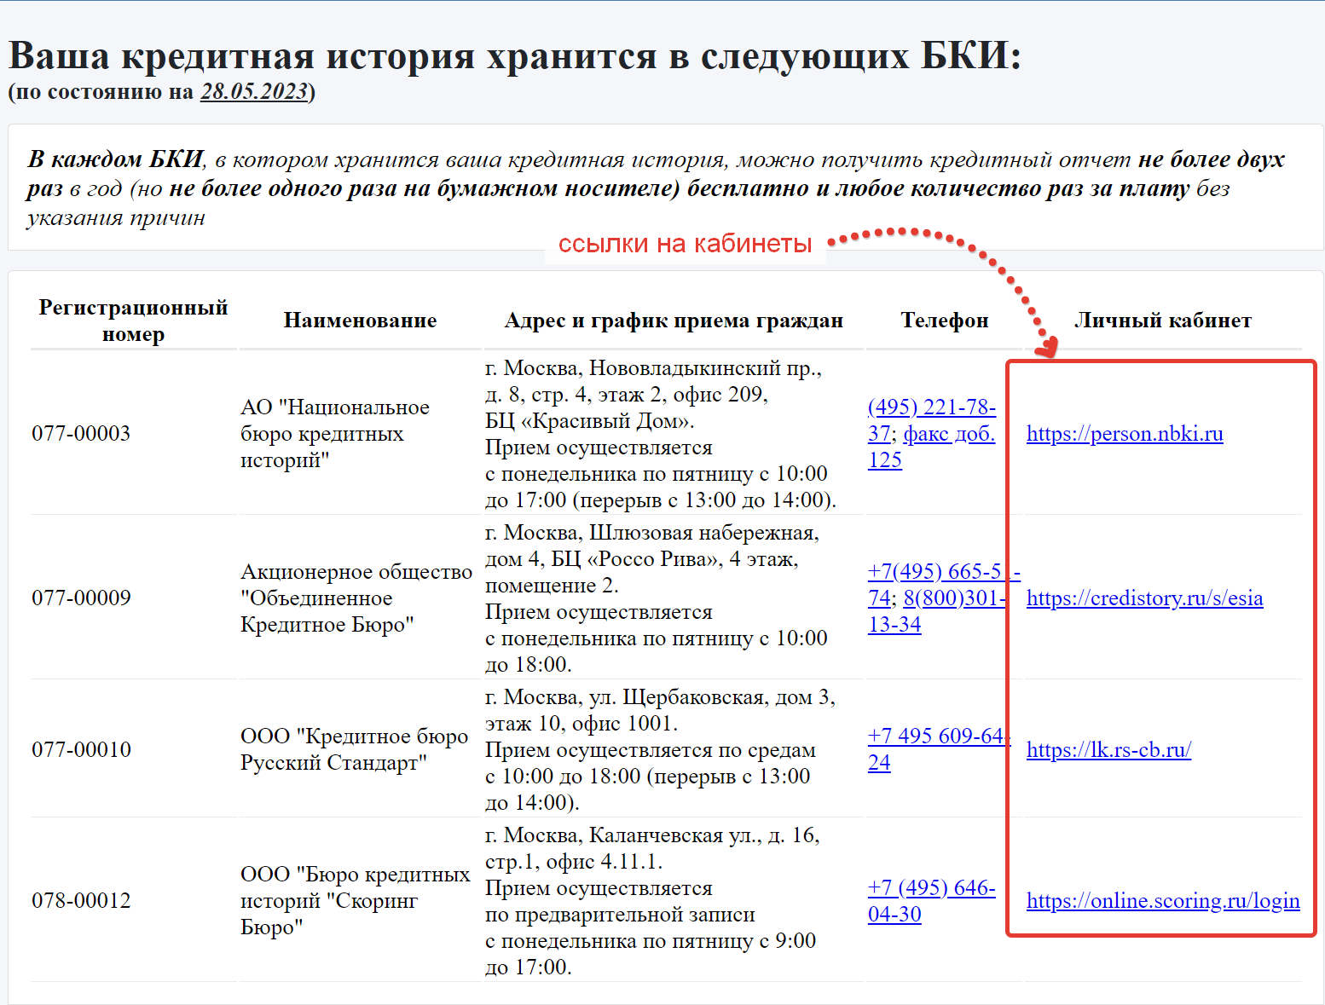Select registration number 077-00003

click(x=81, y=434)
